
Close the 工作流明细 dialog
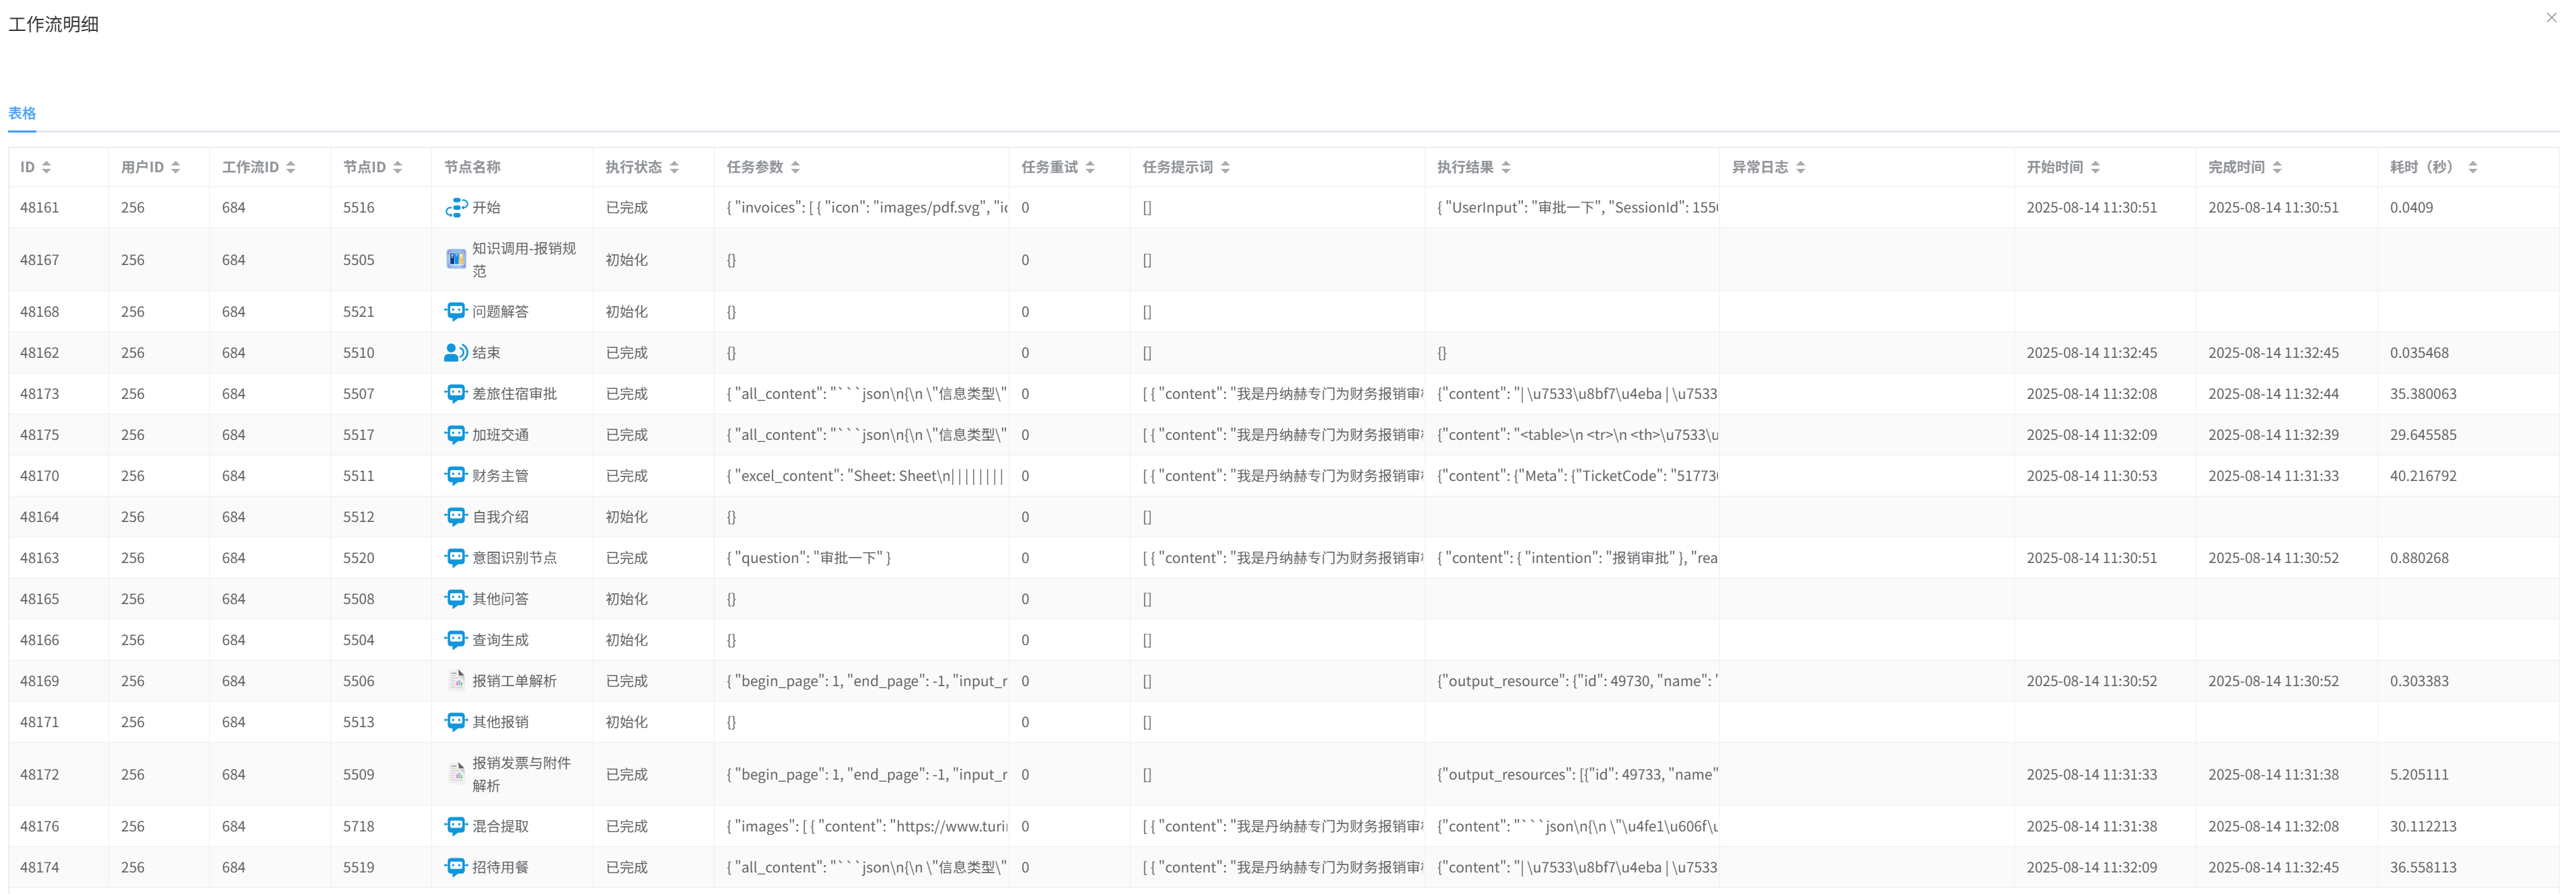click(2551, 18)
